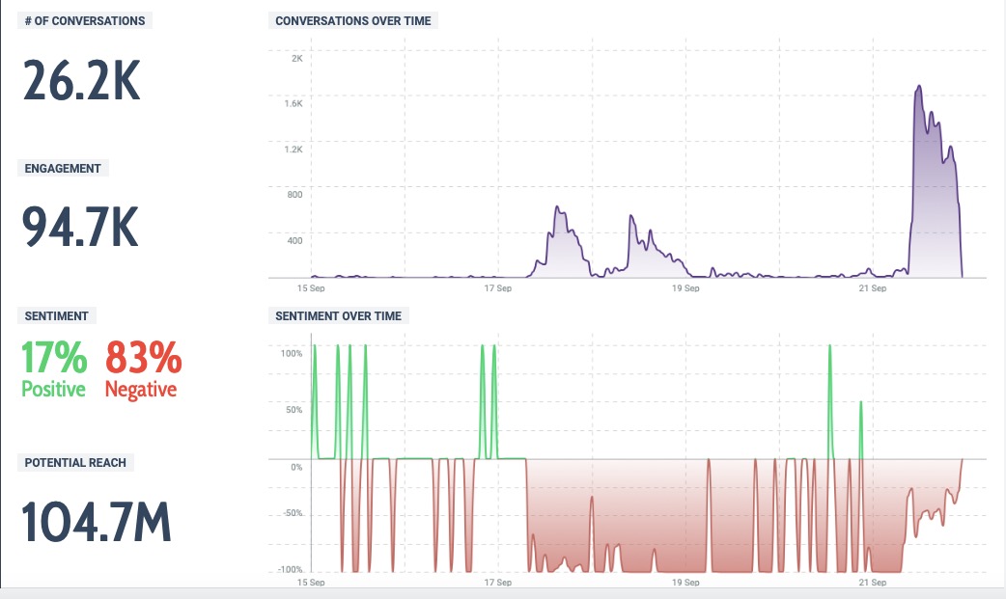Select '19 Sep' on the conversations chart axis
Screen dimensions: 1006x599
tap(685, 288)
